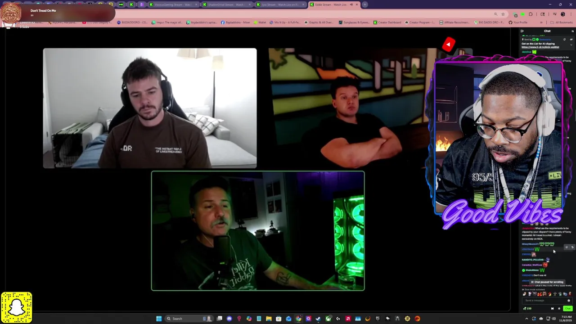Click the AI clipping waitlist link in chat
The width and height of the screenshot is (576, 324).
(540, 47)
